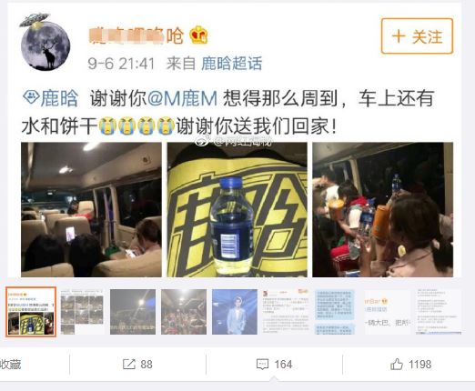Select the crowded bus strip thumbnail
The image size is (475, 391).
tap(184, 312)
